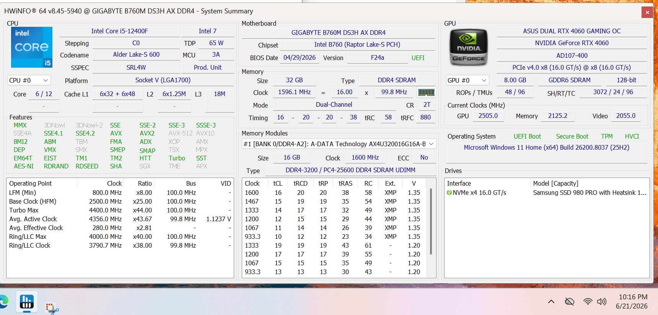Screen dimensions: 658x315
Task: Select the Intel Core i5-12400F name field
Action: click(x=119, y=31)
